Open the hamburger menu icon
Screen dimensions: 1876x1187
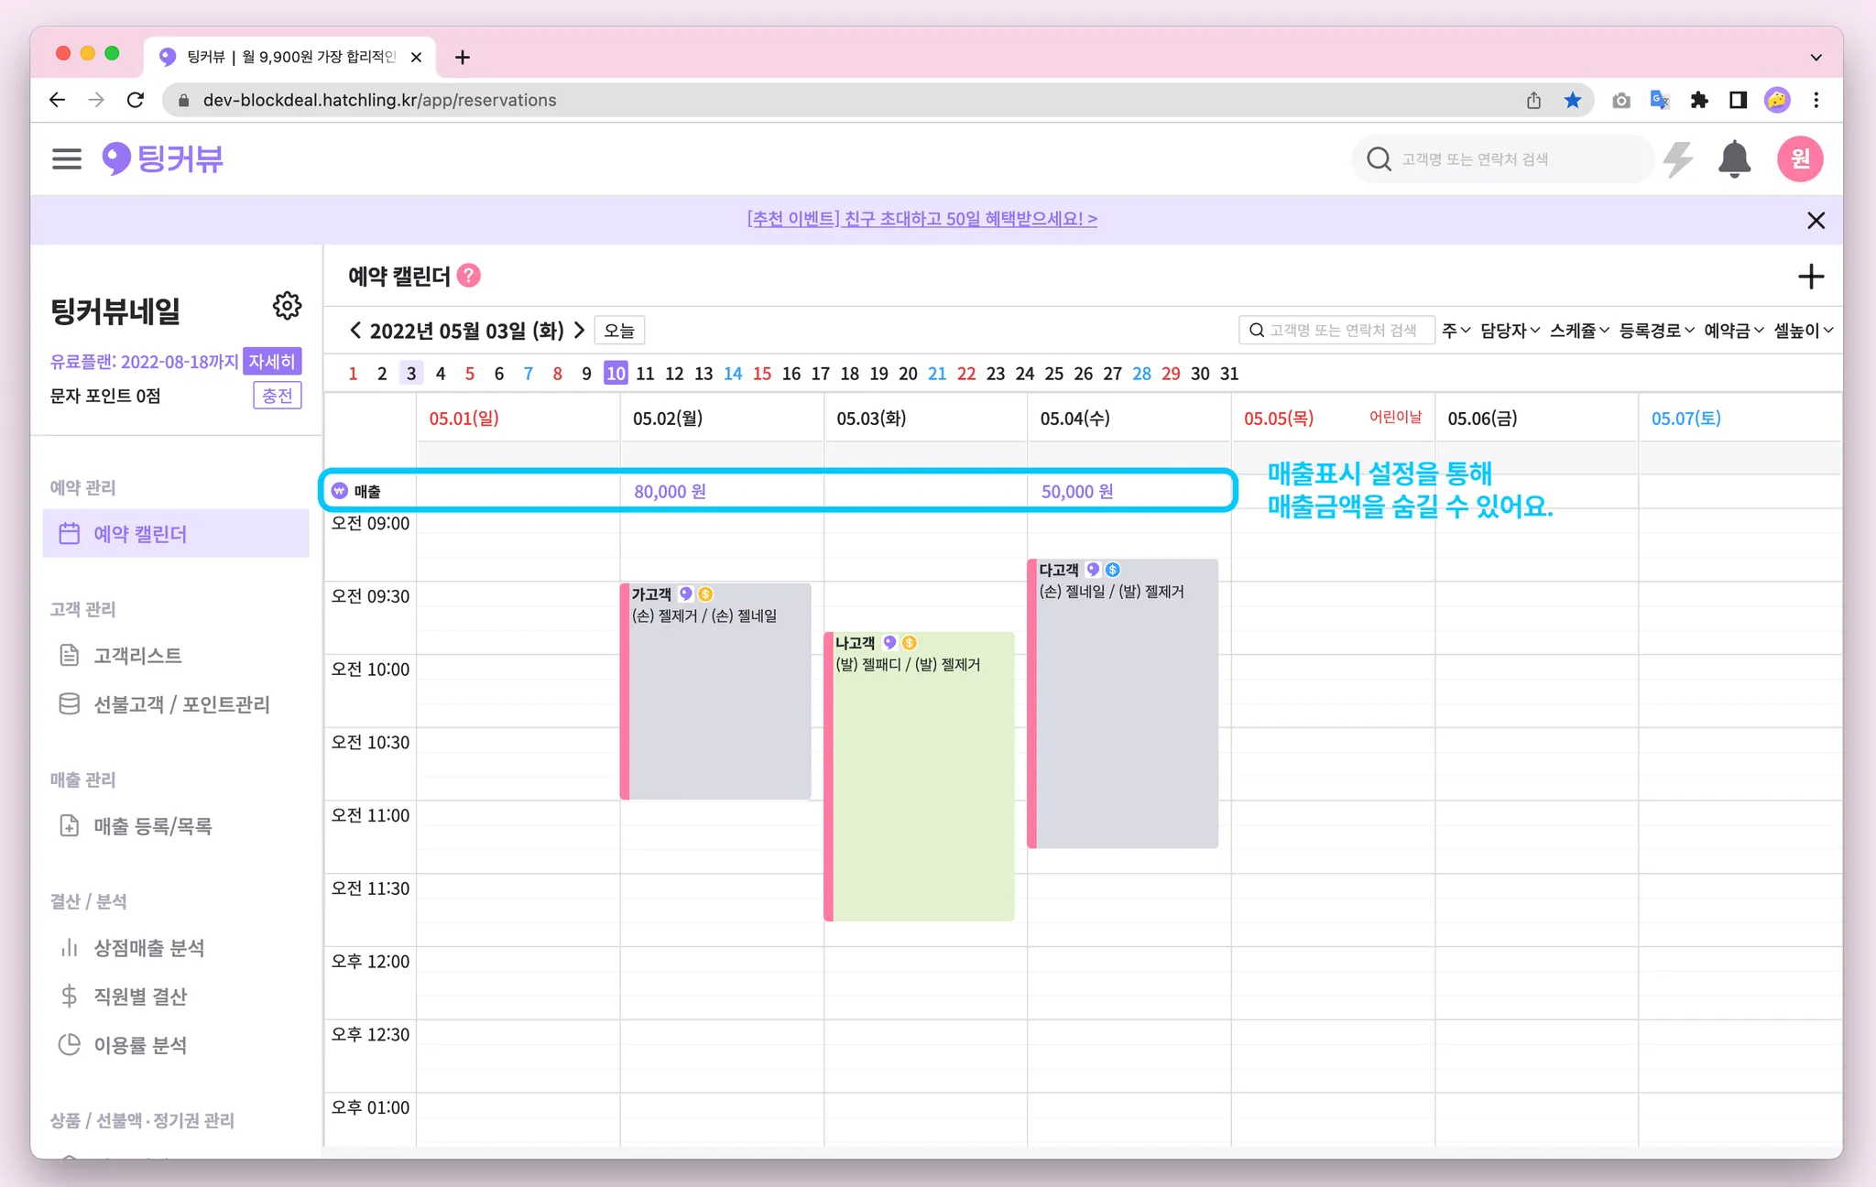pyautogui.click(x=66, y=159)
